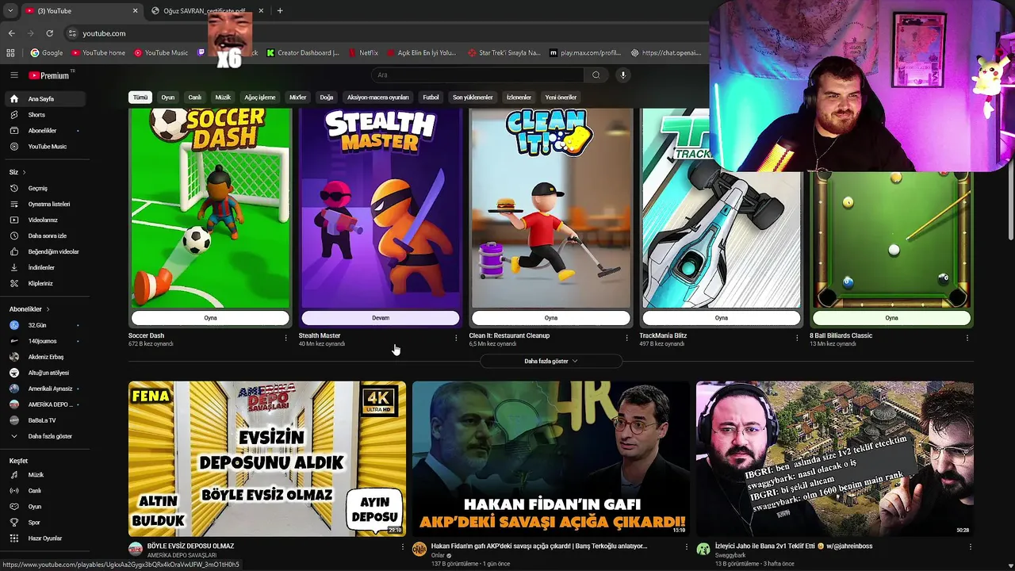Open Ana Sayfa in sidebar
This screenshot has height=571, width=1015.
45,99
